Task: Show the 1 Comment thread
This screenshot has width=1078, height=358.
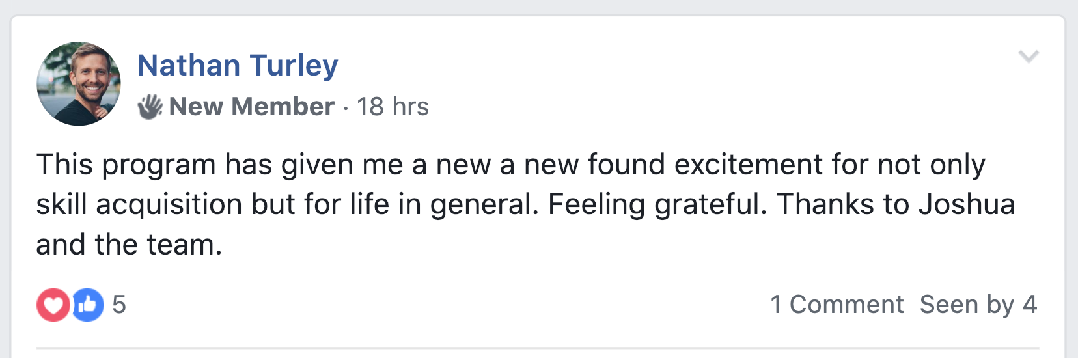Action: (836, 305)
